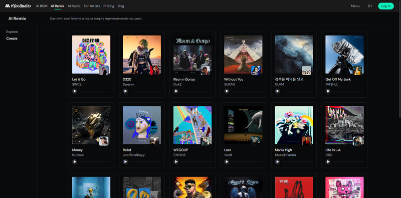The width and height of the screenshot is (401, 198).
Task: Select Explore in the sidebar
Action: point(12,32)
